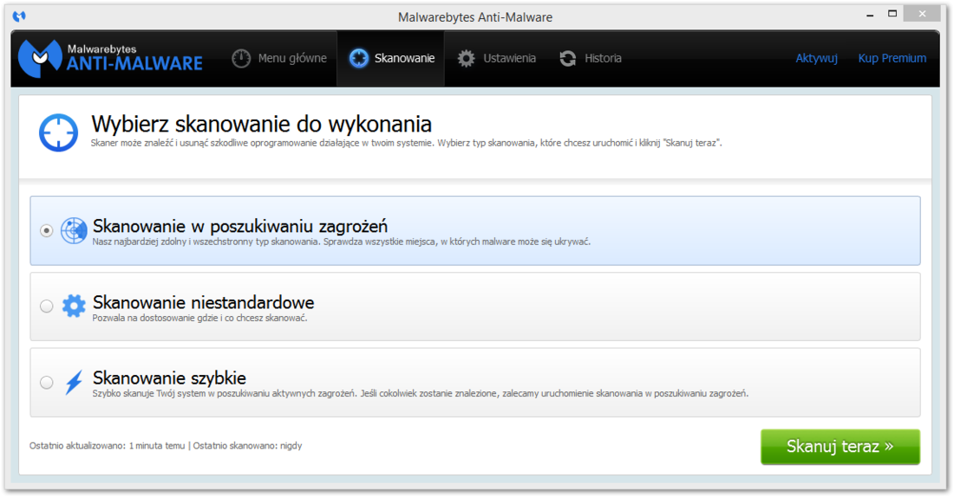954x497 pixels.
Task: Click the radar globe icon for threat scan
Action: click(x=75, y=231)
